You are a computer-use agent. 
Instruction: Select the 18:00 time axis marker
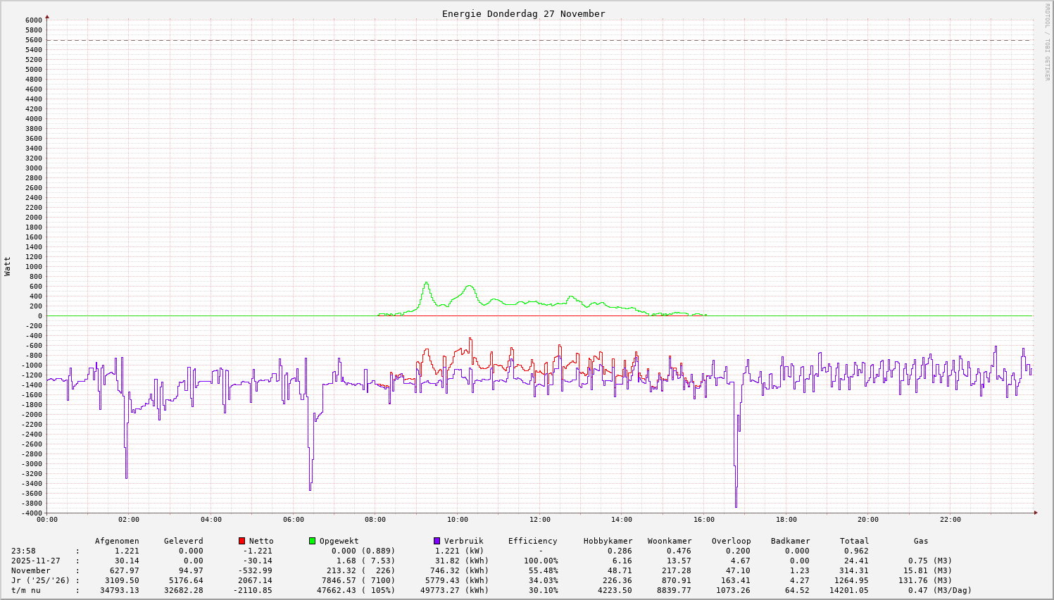click(786, 520)
